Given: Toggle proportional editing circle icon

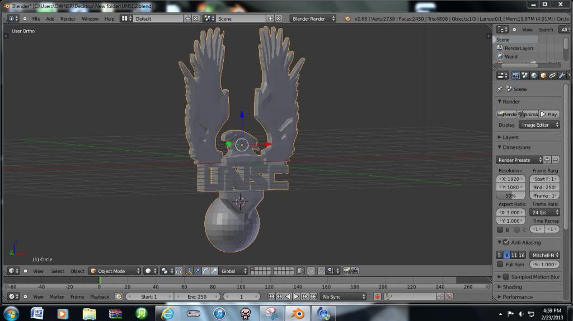Looking at the screenshot, I should [311, 271].
